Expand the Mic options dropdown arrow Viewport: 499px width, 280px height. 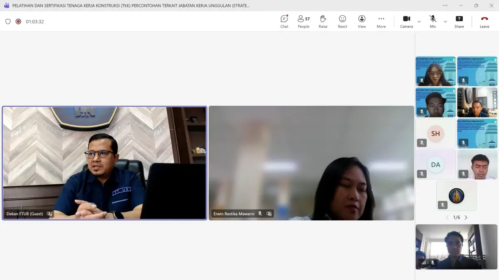445,22
